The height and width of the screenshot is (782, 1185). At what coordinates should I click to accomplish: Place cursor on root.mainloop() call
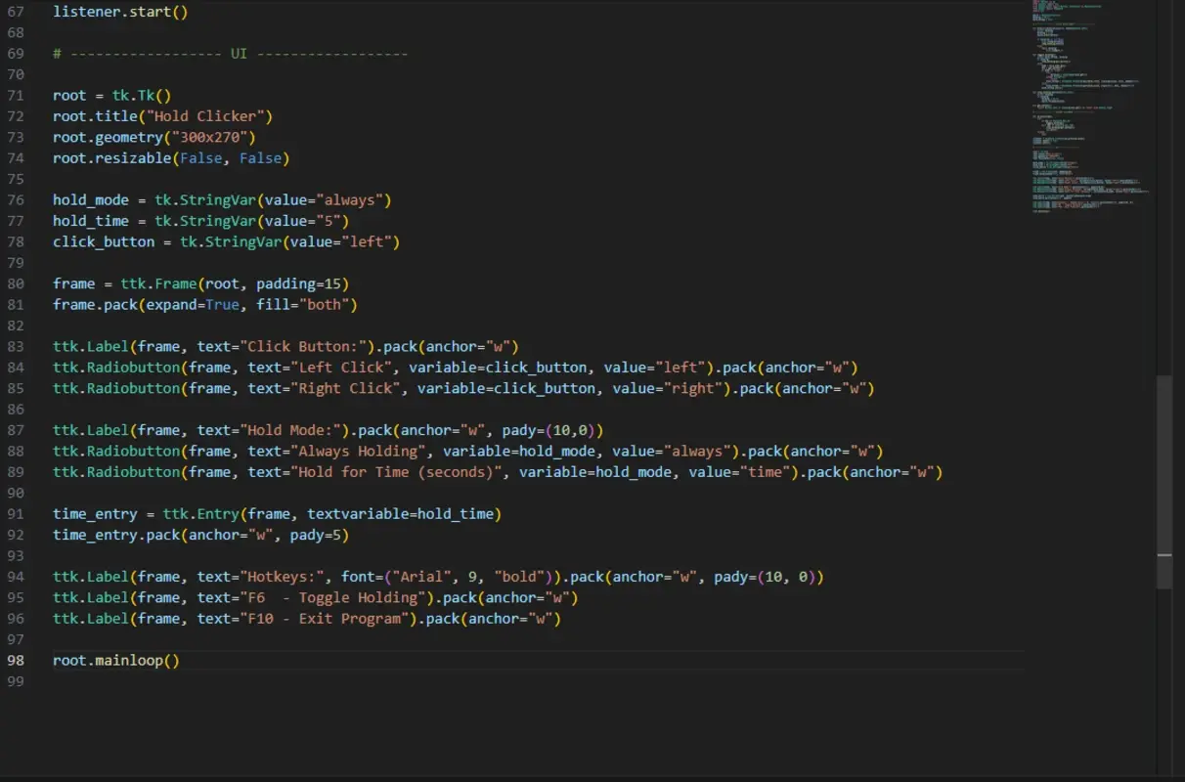point(115,660)
